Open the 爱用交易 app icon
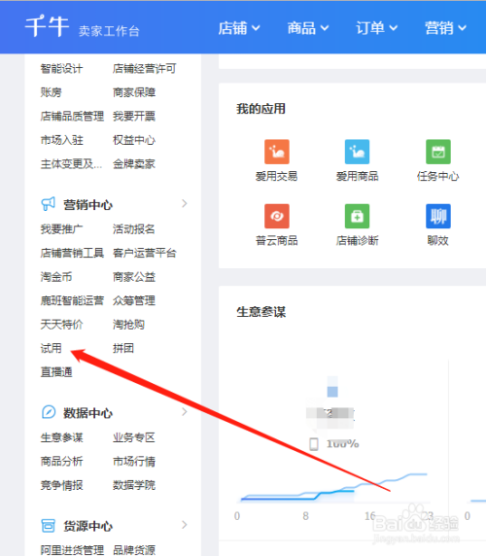486x556 pixels. (276, 152)
